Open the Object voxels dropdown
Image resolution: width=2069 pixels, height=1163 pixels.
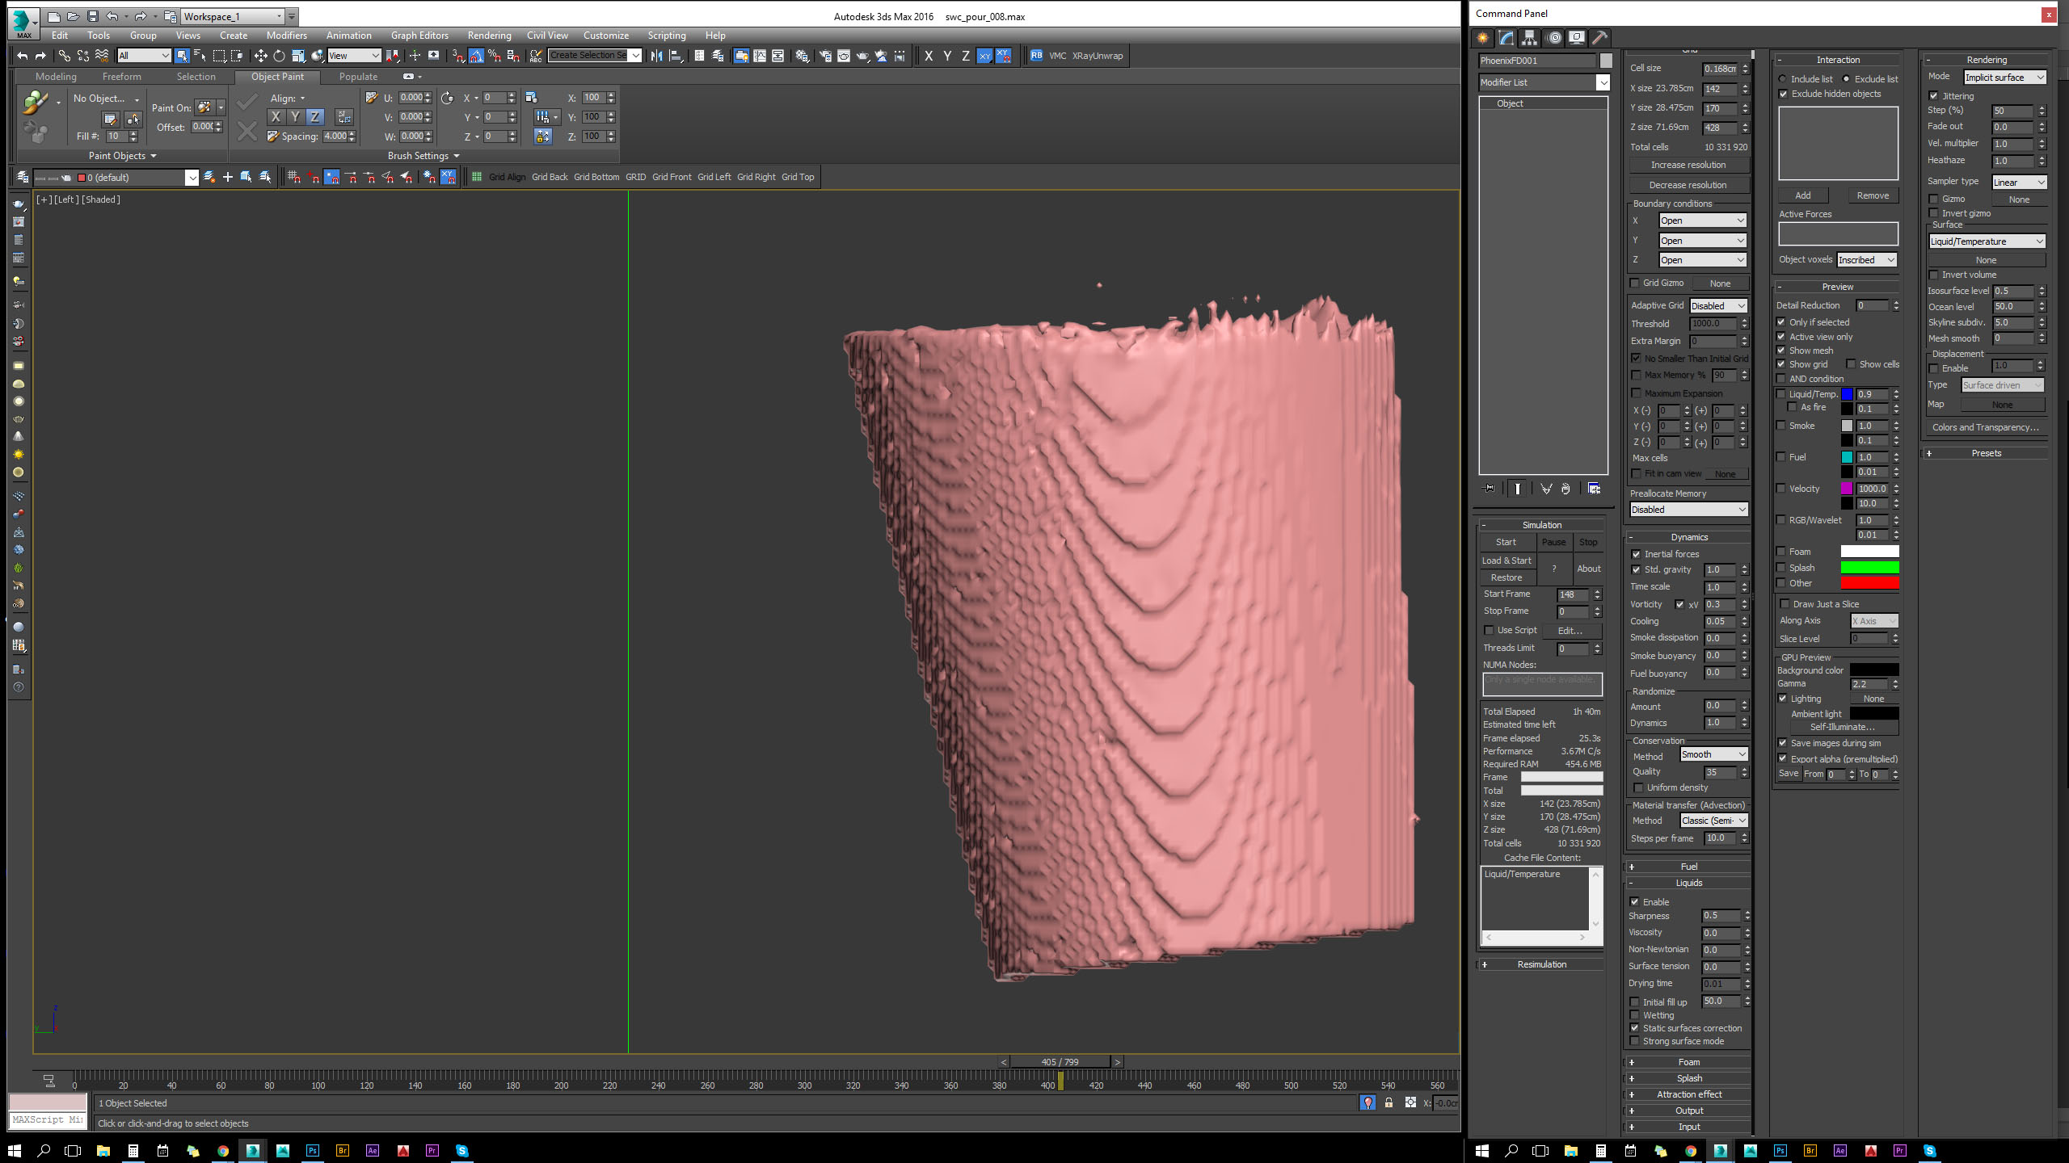tap(1866, 260)
